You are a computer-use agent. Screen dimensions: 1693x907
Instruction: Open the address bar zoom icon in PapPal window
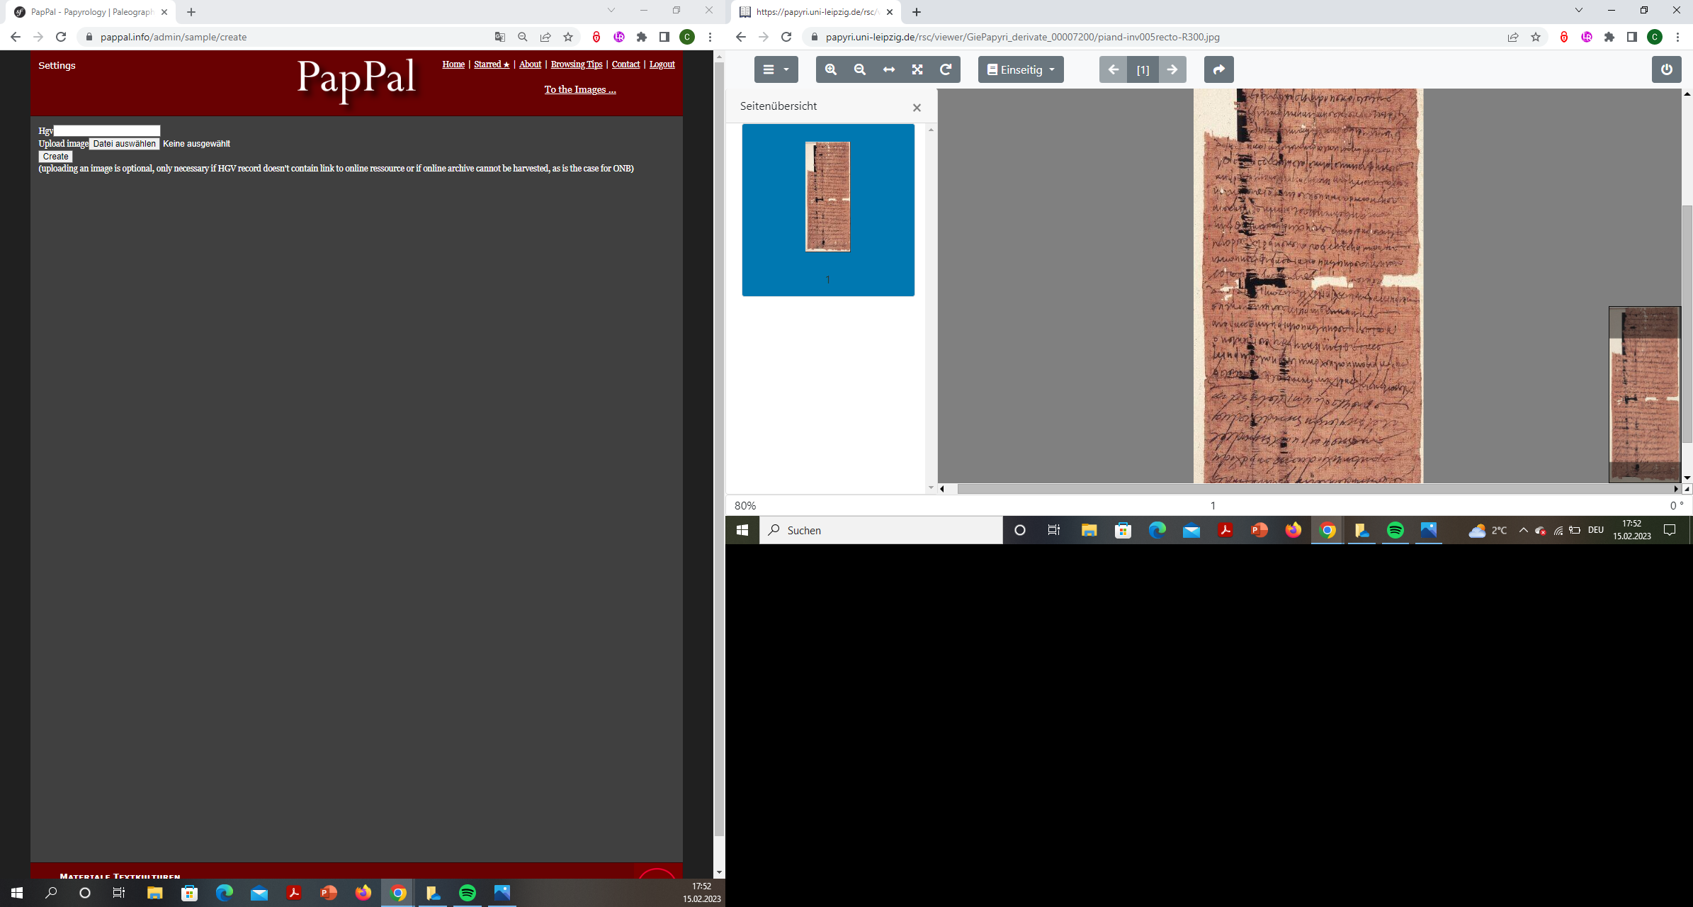click(x=523, y=37)
